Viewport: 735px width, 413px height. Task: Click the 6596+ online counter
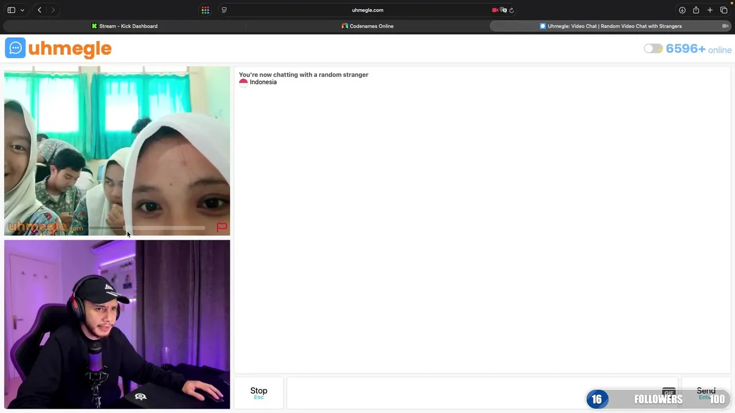tap(698, 49)
